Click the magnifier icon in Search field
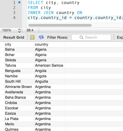 click(82, 37)
